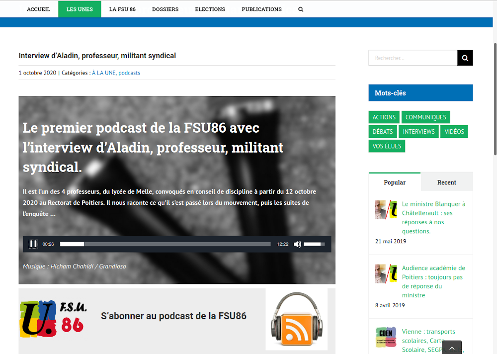Mute the podcast audio with speaker icon
497x354 pixels.
(297, 244)
